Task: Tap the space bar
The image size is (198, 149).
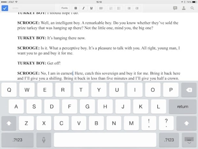Action: tap(105, 140)
